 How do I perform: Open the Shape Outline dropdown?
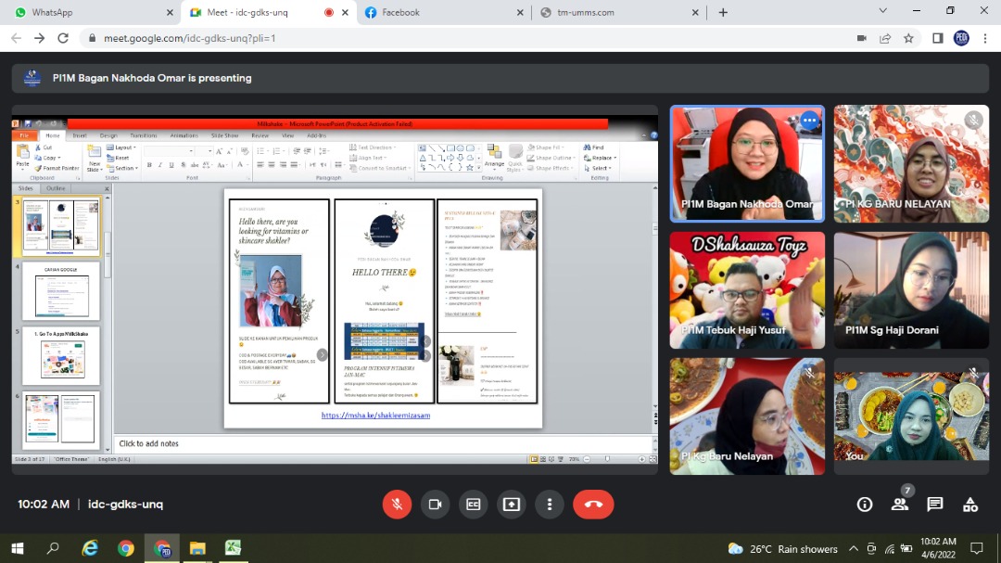551,158
